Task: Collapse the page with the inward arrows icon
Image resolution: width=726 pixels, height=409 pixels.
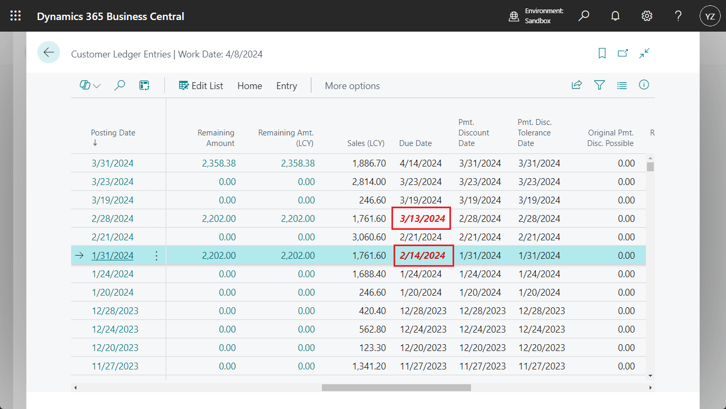Action: (x=644, y=53)
